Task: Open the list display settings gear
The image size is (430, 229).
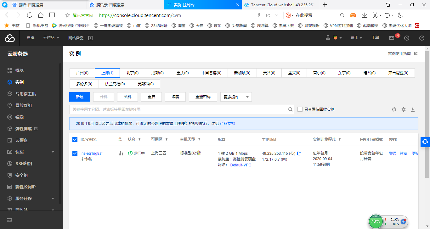Action: point(404,109)
